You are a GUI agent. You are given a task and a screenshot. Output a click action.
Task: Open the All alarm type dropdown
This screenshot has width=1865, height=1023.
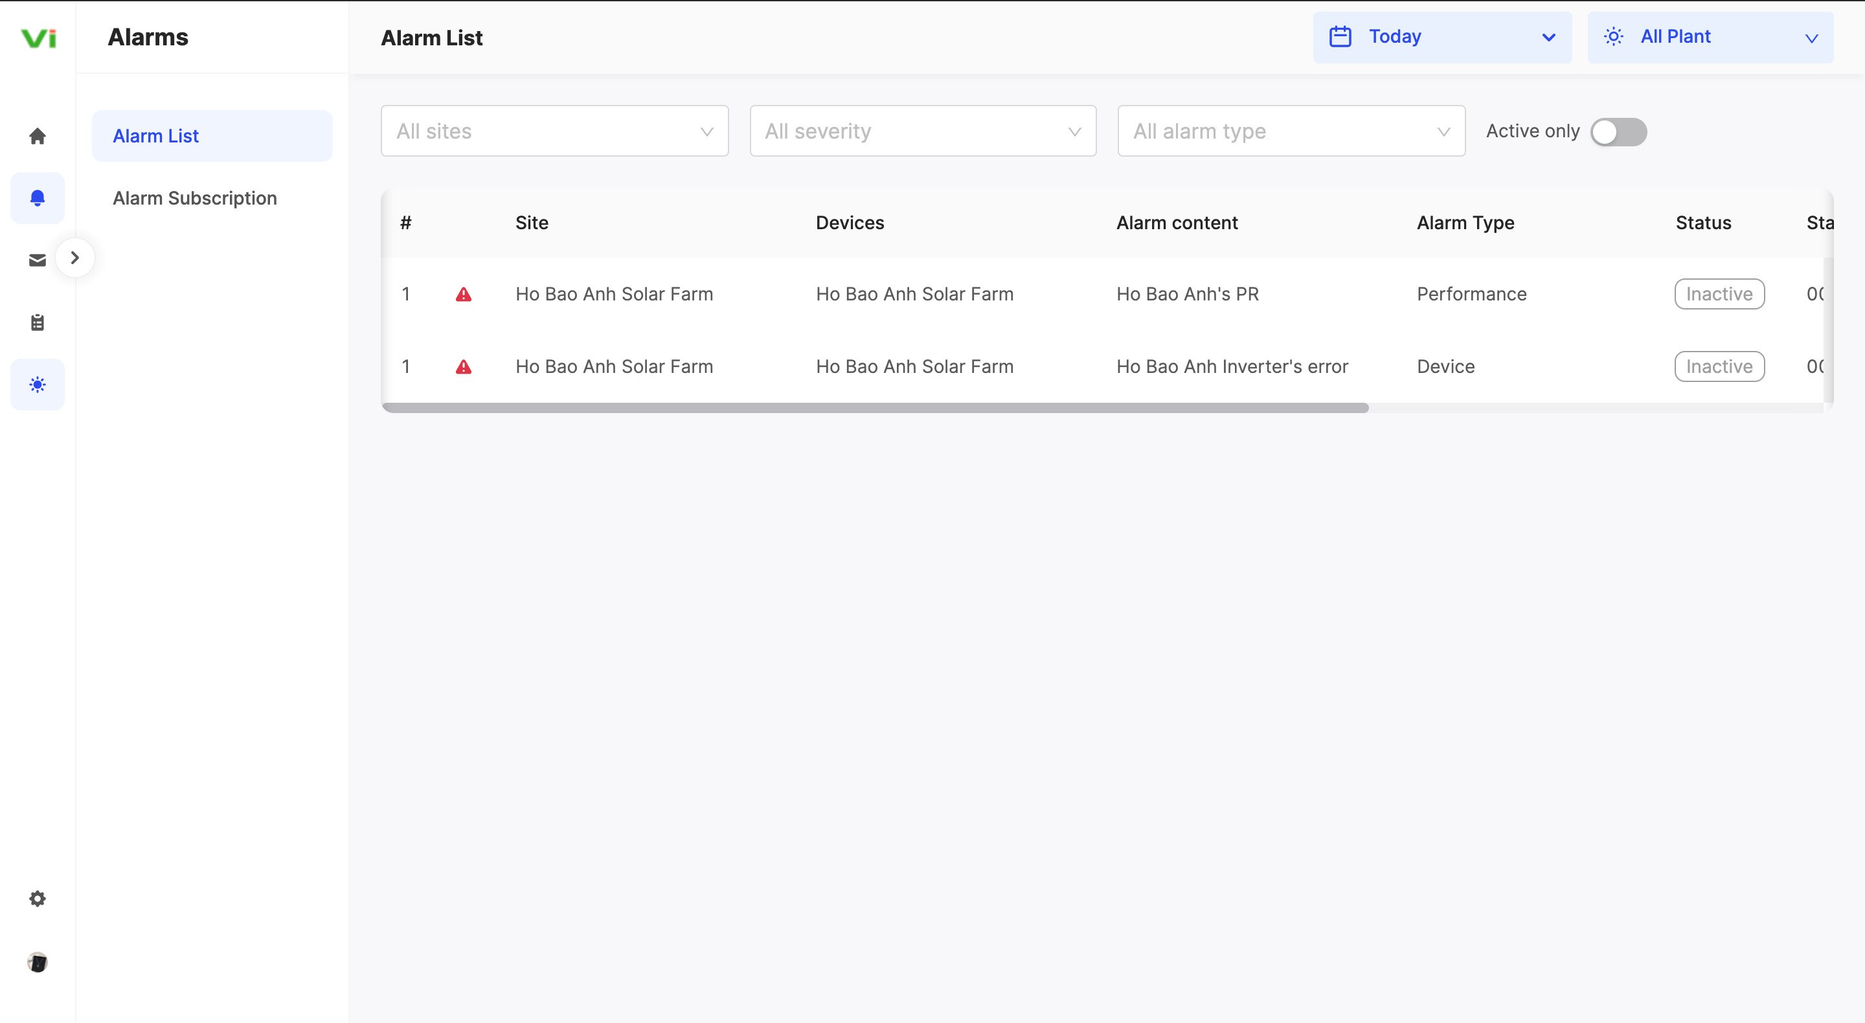click(x=1291, y=131)
